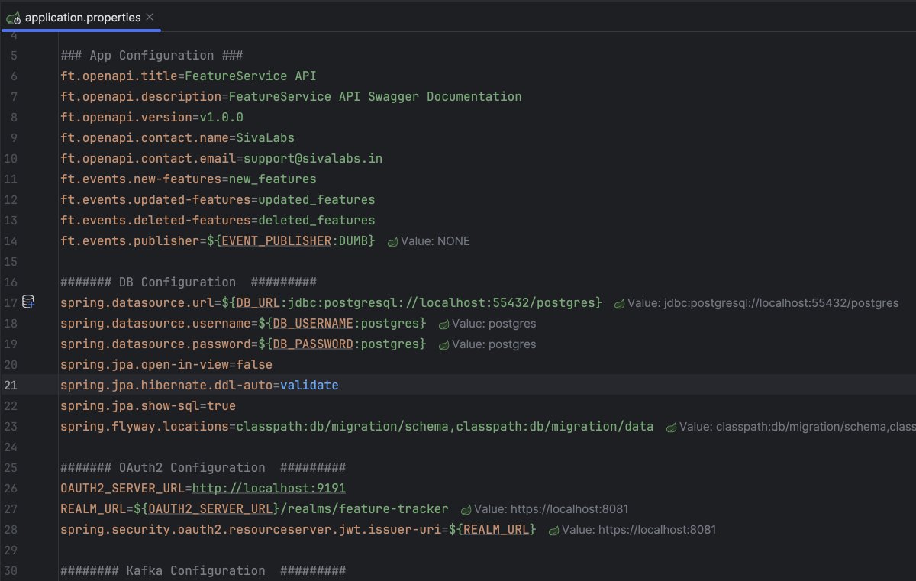
Task: Click the 'FeatureService API Swagger Documentation' value
Action: point(375,96)
